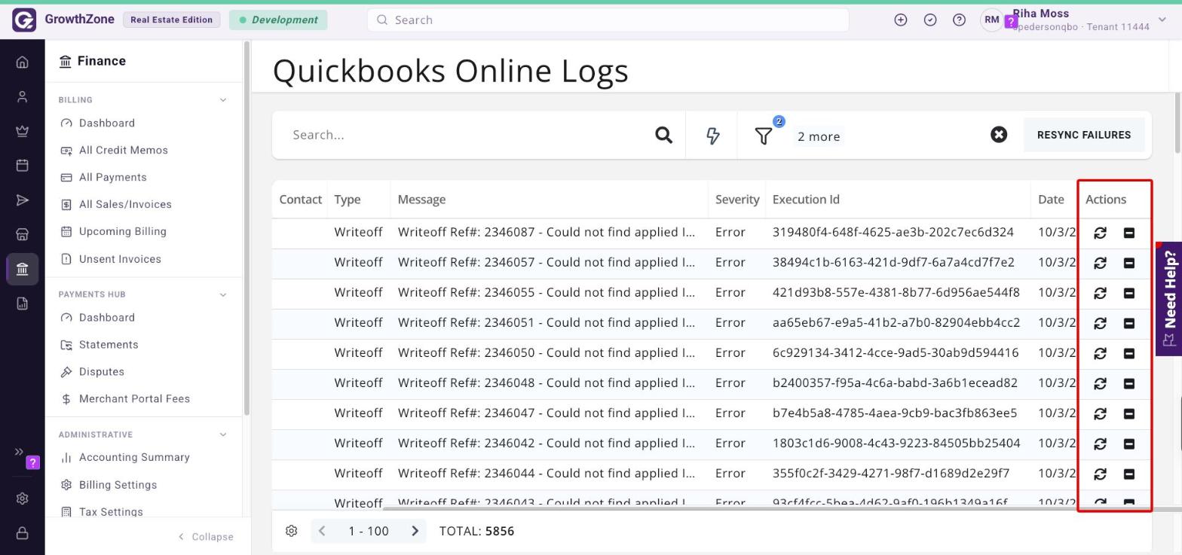Open the contacts person icon in left rail
Image resolution: width=1182 pixels, height=555 pixels.
[22, 96]
